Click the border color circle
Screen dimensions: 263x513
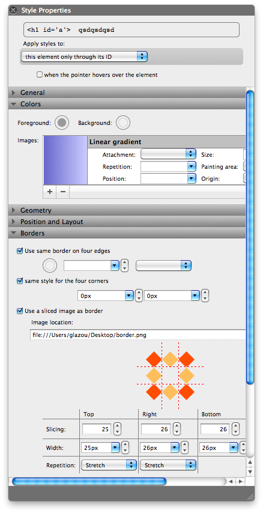pos(50,266)
